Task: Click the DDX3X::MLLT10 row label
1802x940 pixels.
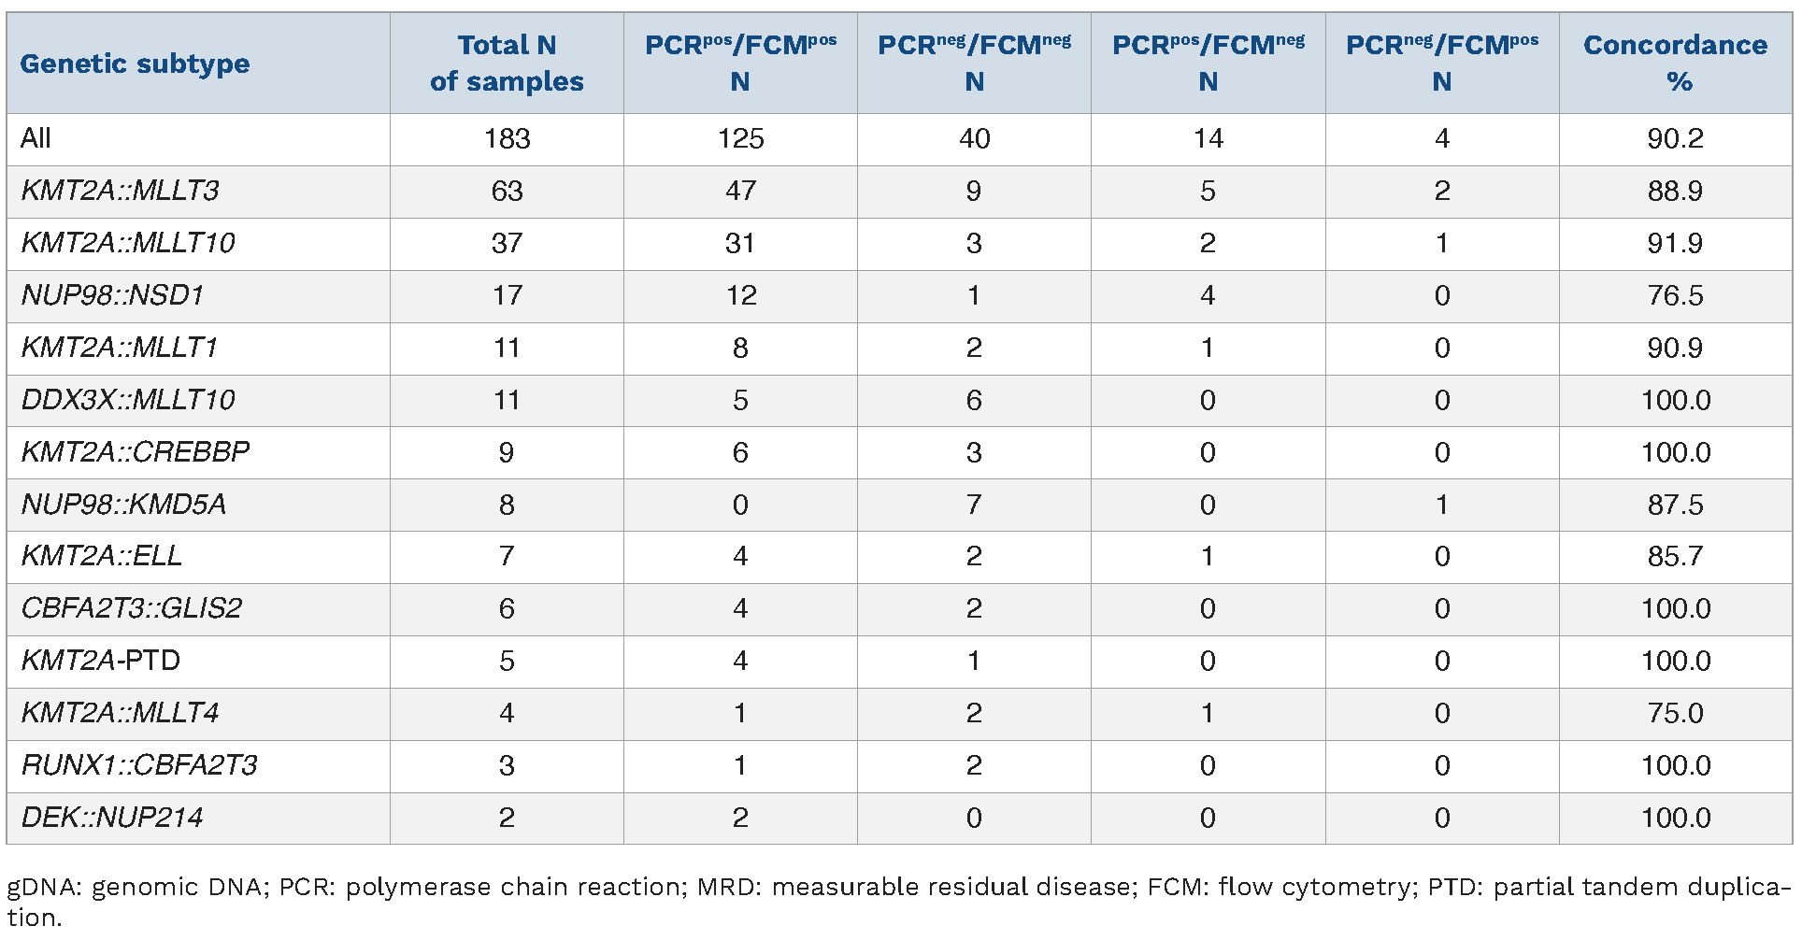Action: click(x=128, y=400)
